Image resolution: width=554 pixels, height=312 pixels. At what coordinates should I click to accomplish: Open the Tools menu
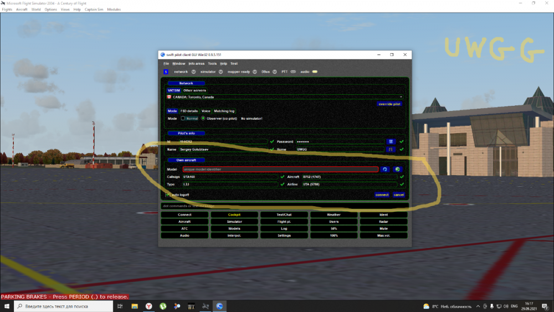[212, 64]
